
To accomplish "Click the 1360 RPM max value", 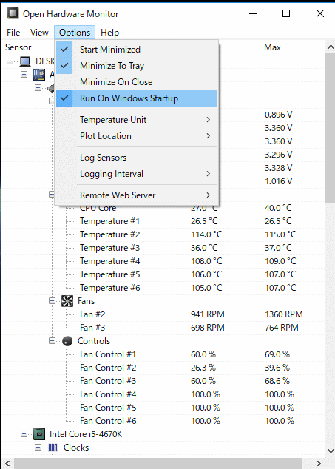I will [284, 314].
